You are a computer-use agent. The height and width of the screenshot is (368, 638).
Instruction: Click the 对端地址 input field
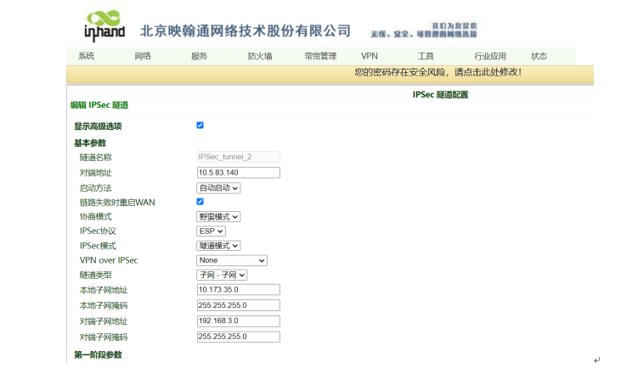click(x=238, y=173)
